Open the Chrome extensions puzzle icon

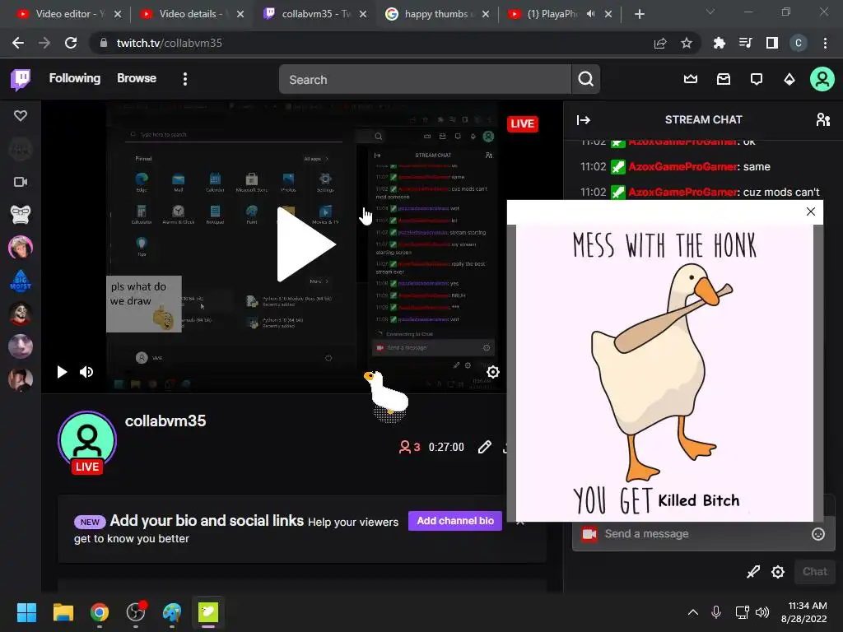(x=720, y=43)
